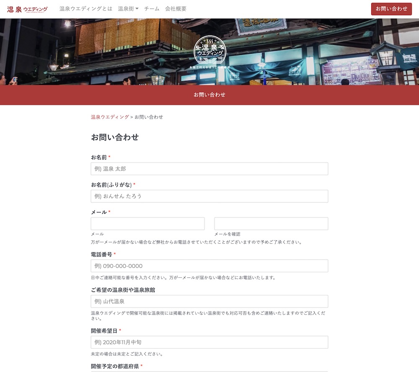
Task: Click the 温泉ウエディング logo in the header
Action: (x=27, y=9)
